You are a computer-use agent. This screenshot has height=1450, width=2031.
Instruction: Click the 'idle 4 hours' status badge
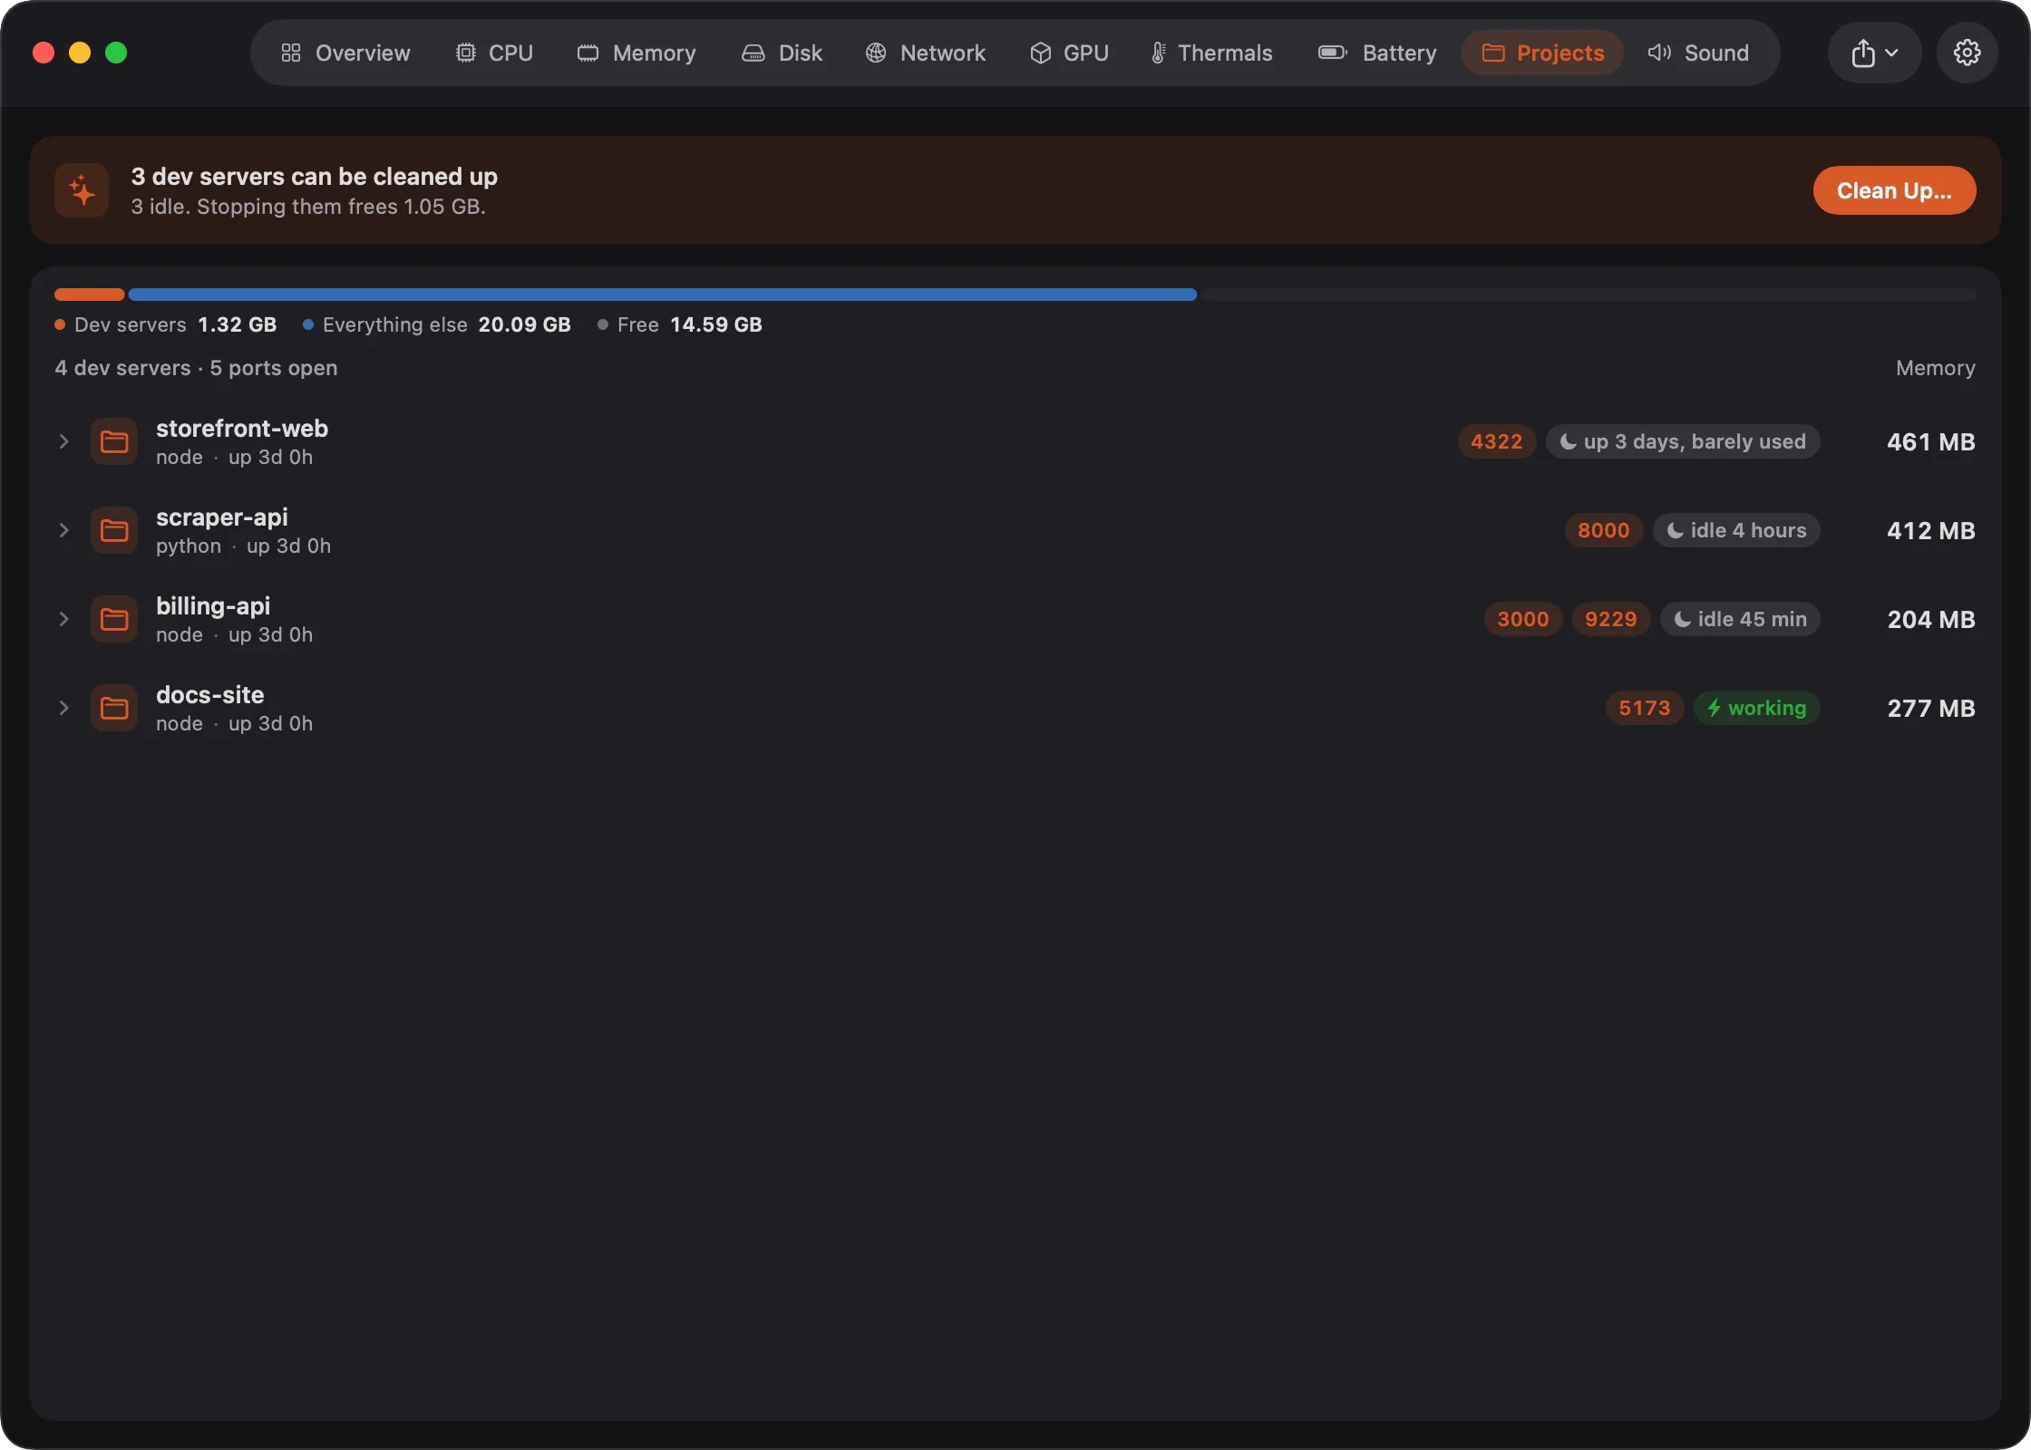pyautogui.click(x=1735, y=530)
